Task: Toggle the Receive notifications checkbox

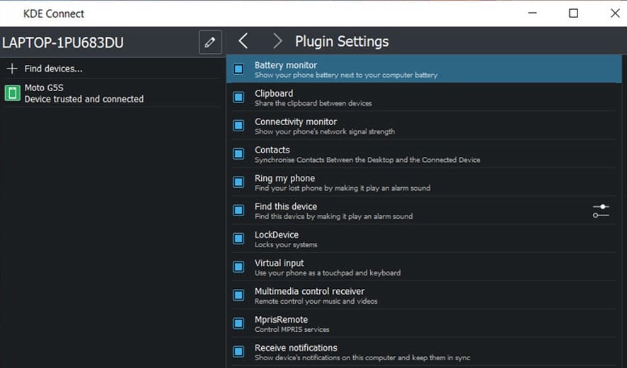Action: coord(238,352)
